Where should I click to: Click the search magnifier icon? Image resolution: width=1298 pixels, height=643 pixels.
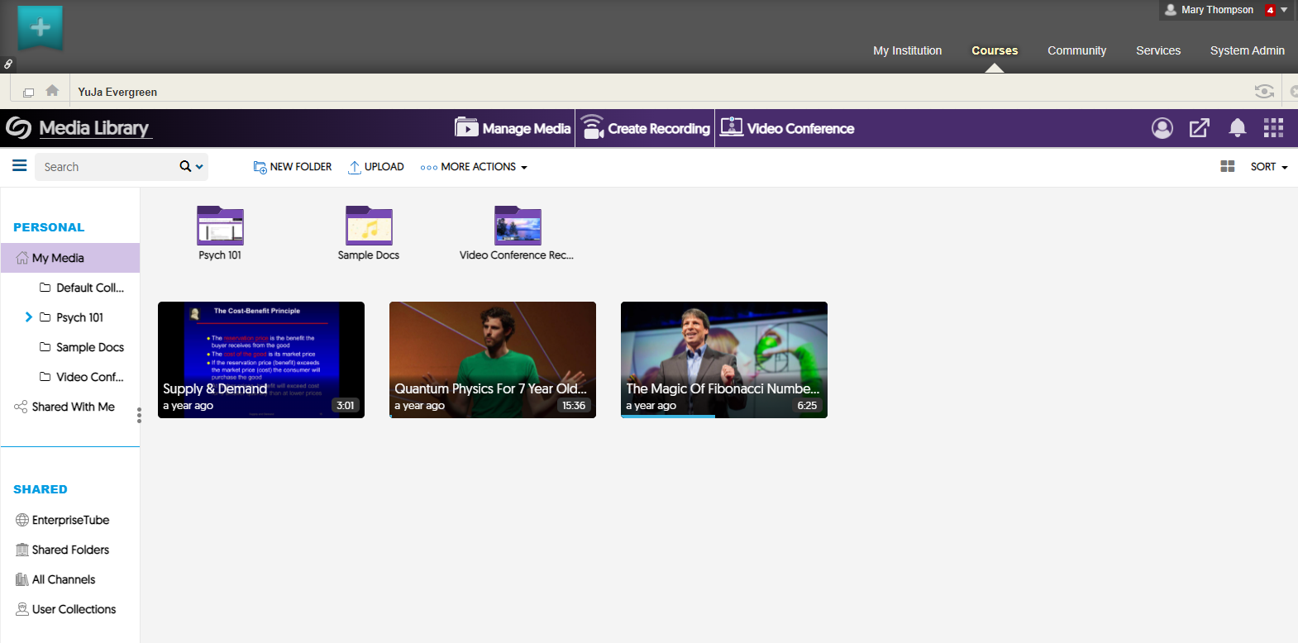(185, 166)
